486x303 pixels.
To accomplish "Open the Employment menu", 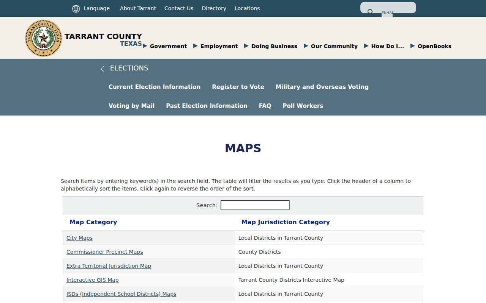I will (x=219, y=46).
